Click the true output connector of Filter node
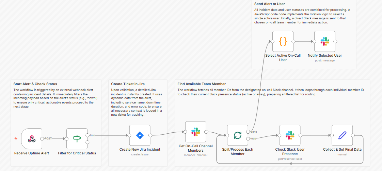This screenshot has width=382, height=171. (87, 135)
